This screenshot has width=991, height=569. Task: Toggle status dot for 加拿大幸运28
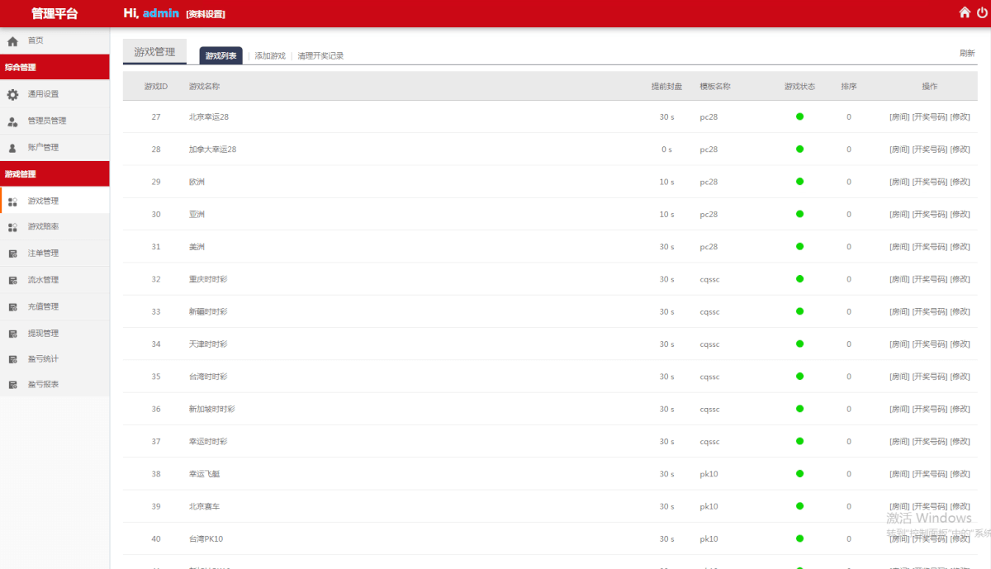click(x=799, y=149)
